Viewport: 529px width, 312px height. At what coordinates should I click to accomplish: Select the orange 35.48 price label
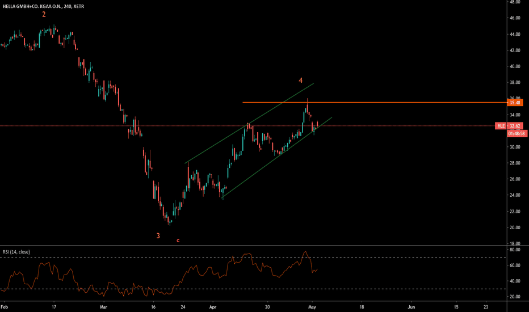pos(515,103)
